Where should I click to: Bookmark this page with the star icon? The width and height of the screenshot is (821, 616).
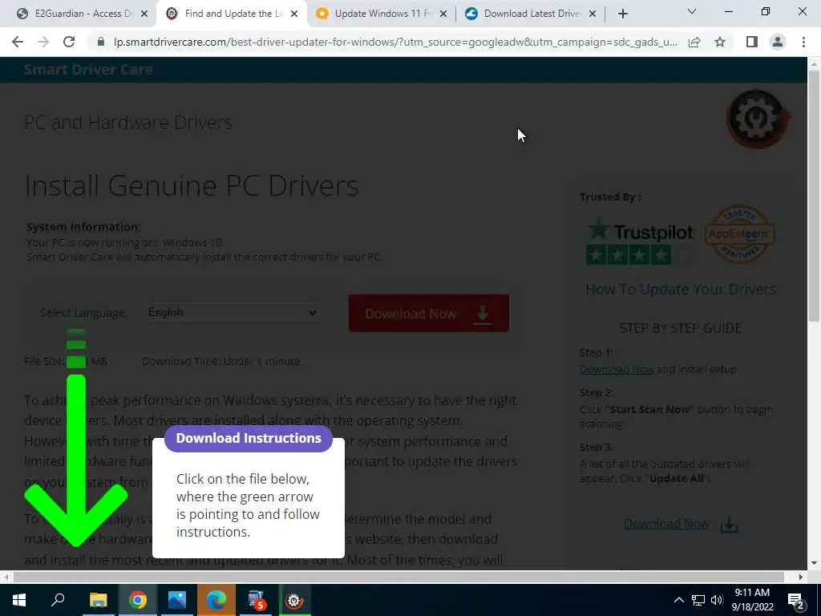pos(720,42)
